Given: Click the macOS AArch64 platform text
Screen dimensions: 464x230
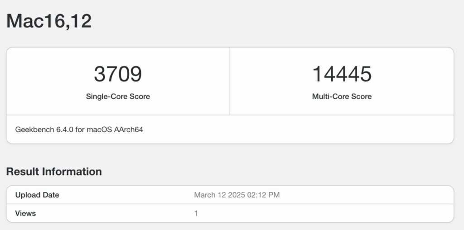Looking at the screenshot, I should [x=119, y=129].
